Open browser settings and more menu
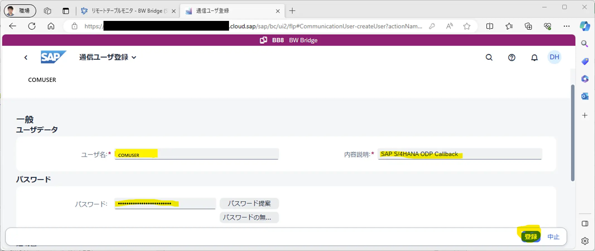The width and height of the screenshot is (595, 251). click(567, 26)
